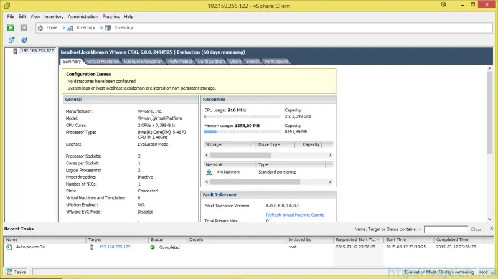
Task: Click Refresh Virtual Machine Counts link
Action: [295, 215]
